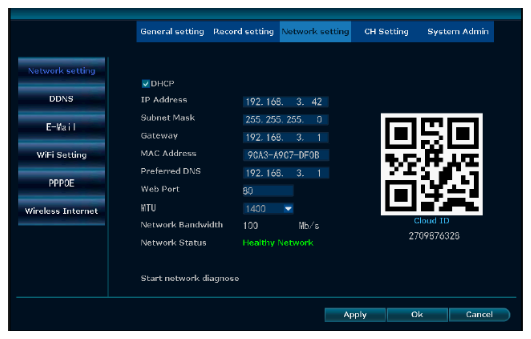This screenshot has width=531, height=339.
Task: Click the Cloud ID QR code
Action: [x=432, y=164]
